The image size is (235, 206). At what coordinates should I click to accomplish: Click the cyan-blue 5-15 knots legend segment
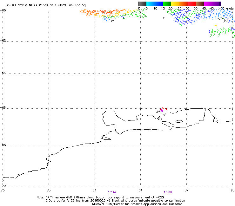pos(155,4)
